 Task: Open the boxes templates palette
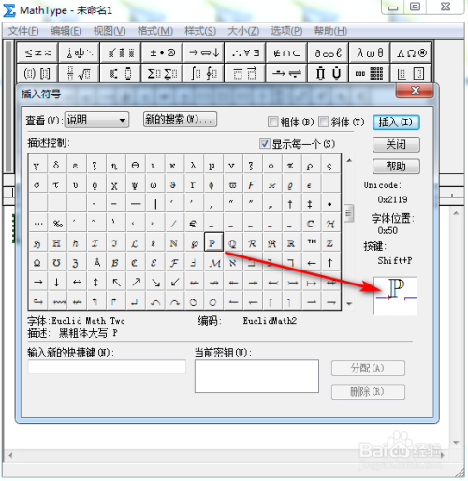(411, 74)
